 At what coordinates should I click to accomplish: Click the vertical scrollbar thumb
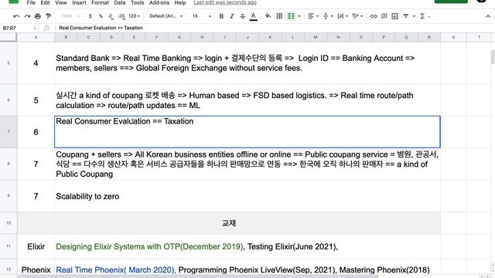(x=493, y=56)
